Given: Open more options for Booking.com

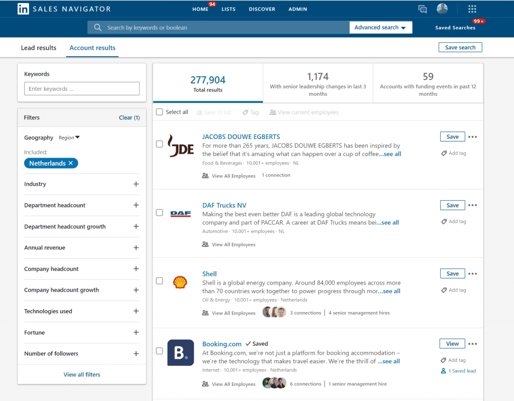Looking at the screenshot, I should point(472,344).
